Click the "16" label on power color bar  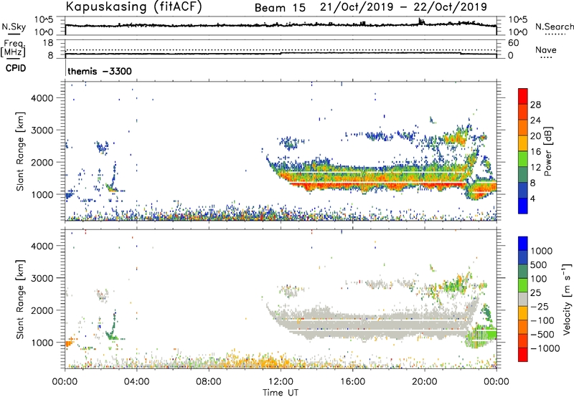point(535,152)
